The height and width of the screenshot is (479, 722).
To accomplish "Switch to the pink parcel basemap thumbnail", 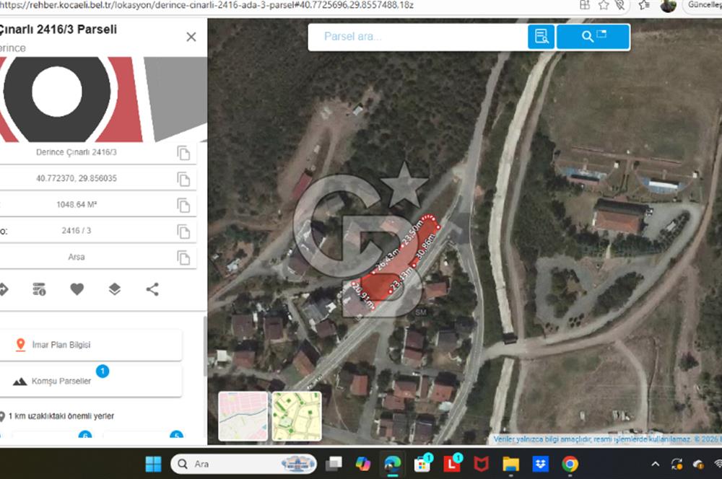I will tap(243, 416).
